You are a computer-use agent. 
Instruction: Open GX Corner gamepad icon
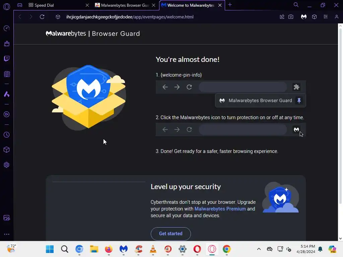(x=20, y=5)
